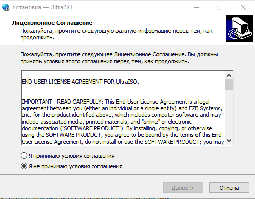This screenshot has height=199, width=255.
Task: Click the 'Лицензионное Соглашение' bold heading
Action: coord(52,23)
